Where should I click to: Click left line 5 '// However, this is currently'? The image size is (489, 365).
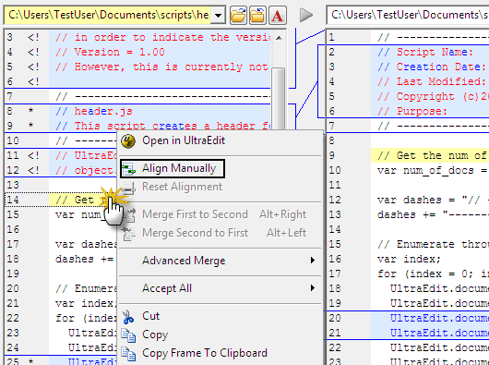pyautogui.click(x=161, y=67)
